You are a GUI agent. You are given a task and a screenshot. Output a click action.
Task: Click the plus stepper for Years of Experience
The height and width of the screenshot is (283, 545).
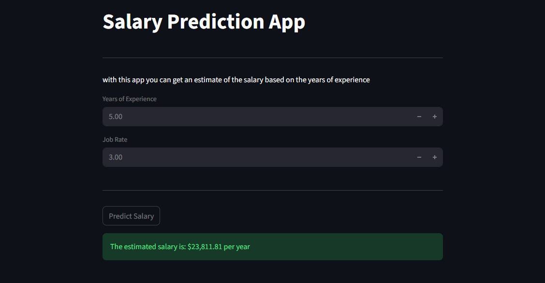point(434,116)
